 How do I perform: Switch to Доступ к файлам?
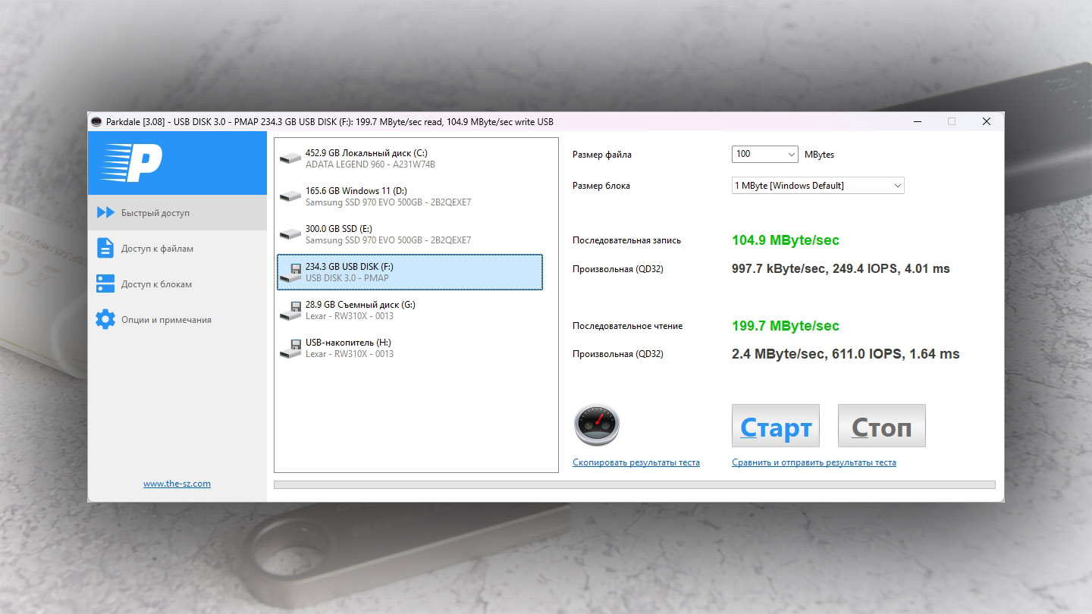(177, 249)
